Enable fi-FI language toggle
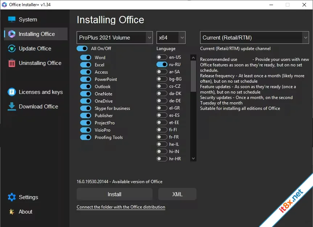 tap(162, 130)
